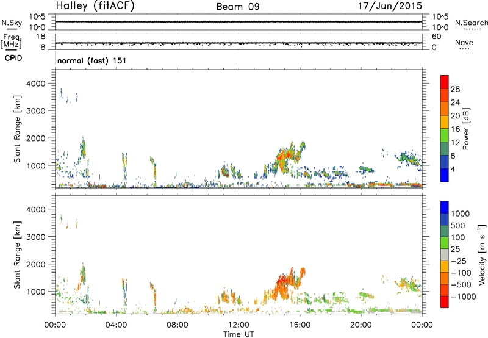Screen dimensions: 488x338
Task: Click the '20:00' time tick label
Action: [361, 325]
